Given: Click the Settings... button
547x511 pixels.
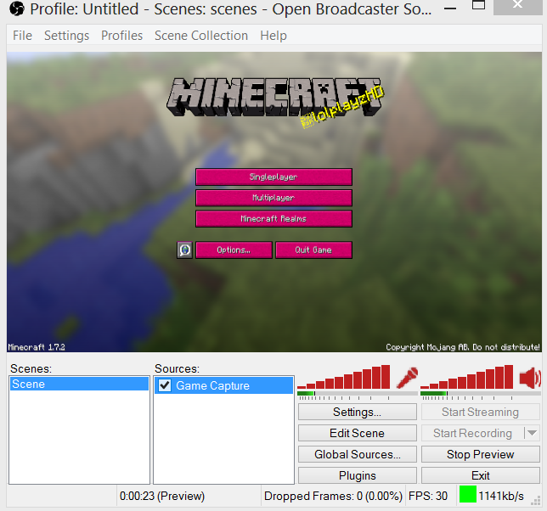Looking at the screenshot, I should (x=358, y=412).
